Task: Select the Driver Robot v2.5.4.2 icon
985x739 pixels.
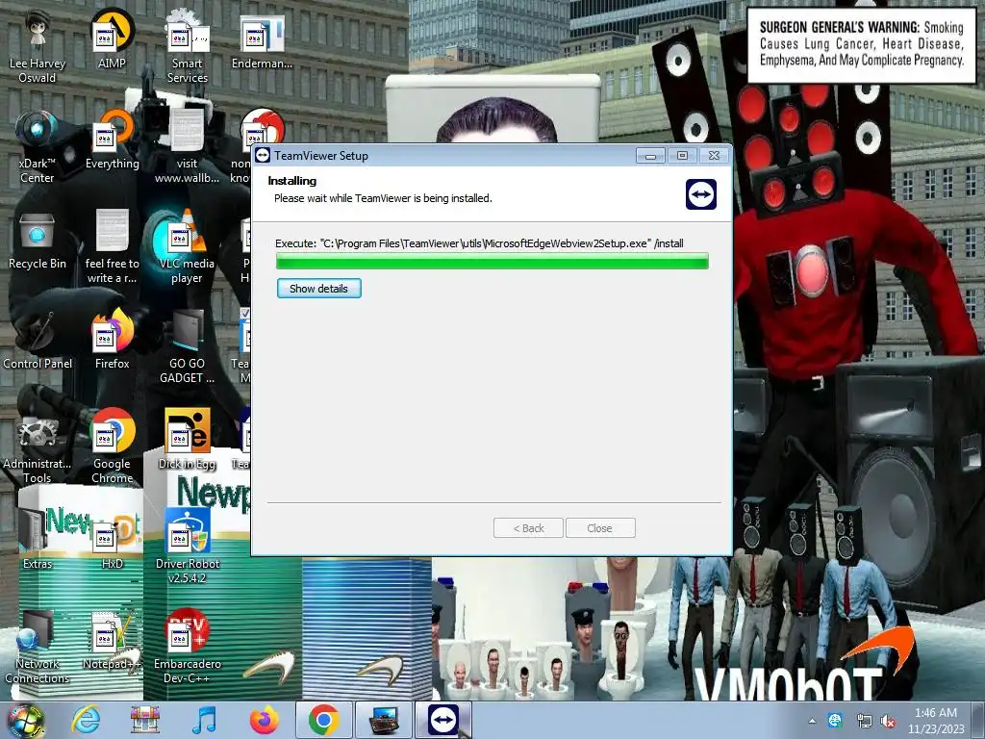Action: point(188,547)
